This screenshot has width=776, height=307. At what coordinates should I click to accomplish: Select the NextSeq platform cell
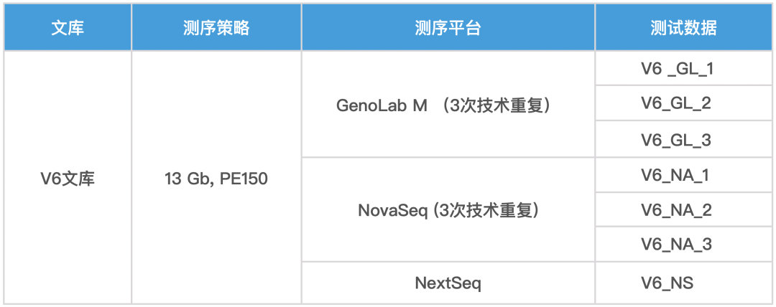coord(448,283)
